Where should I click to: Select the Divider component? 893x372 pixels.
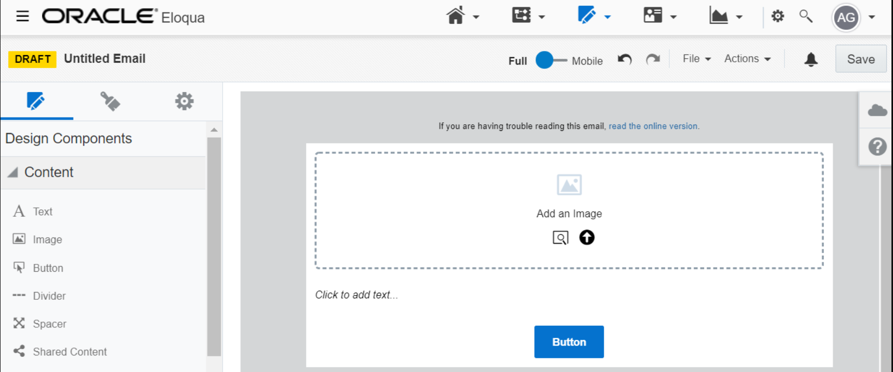(x=39, y=296)
